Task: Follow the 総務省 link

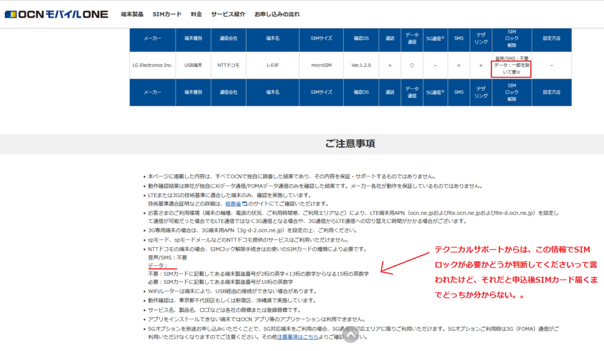Action: [233, 204]
